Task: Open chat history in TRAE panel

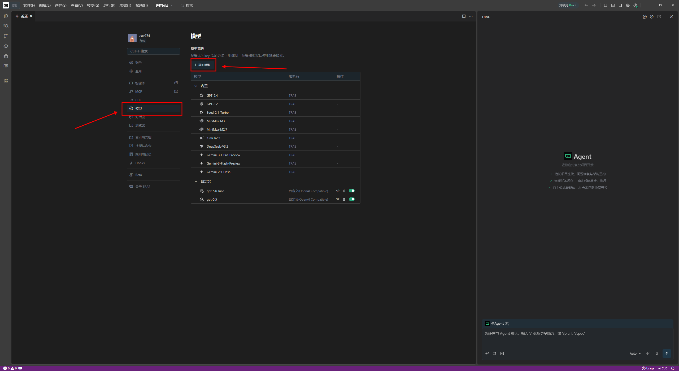Action: point(652,17)
